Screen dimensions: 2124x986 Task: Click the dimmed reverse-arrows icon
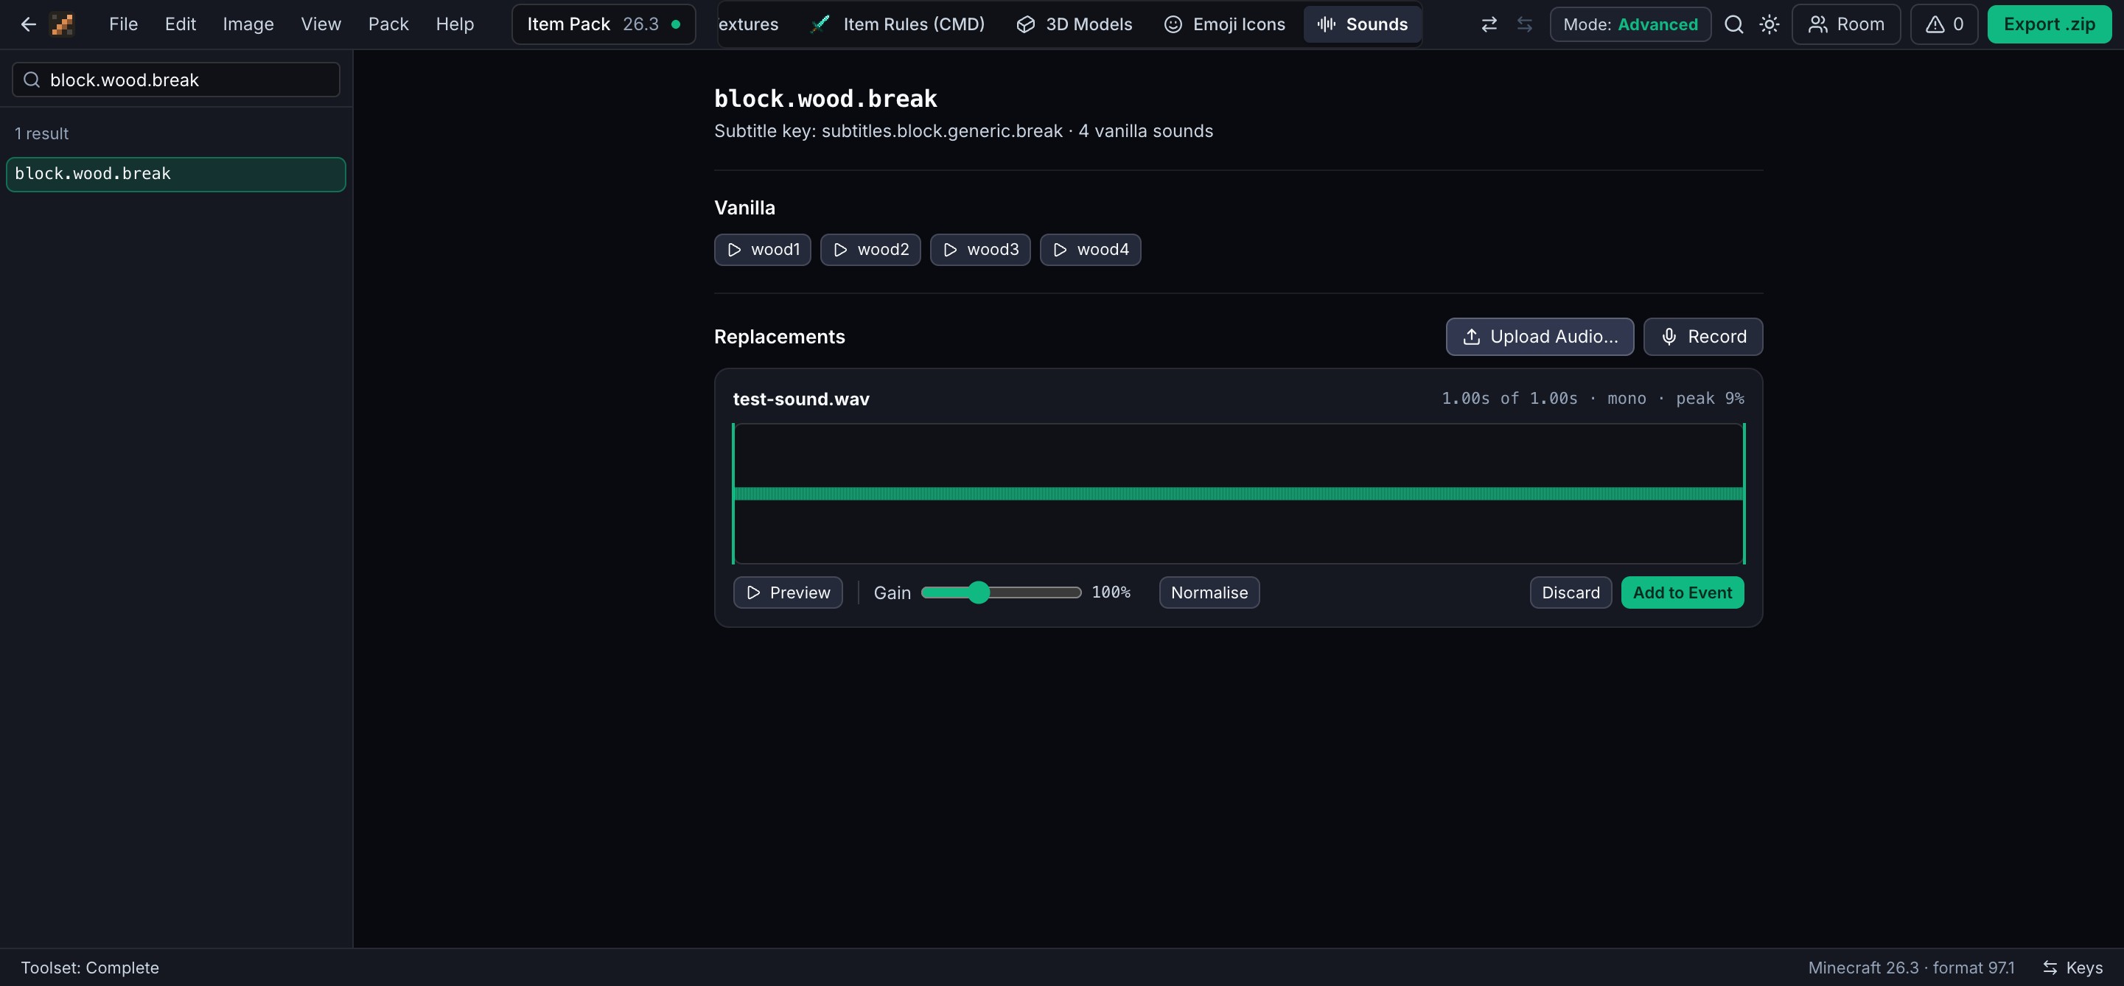pos(1525,25)
